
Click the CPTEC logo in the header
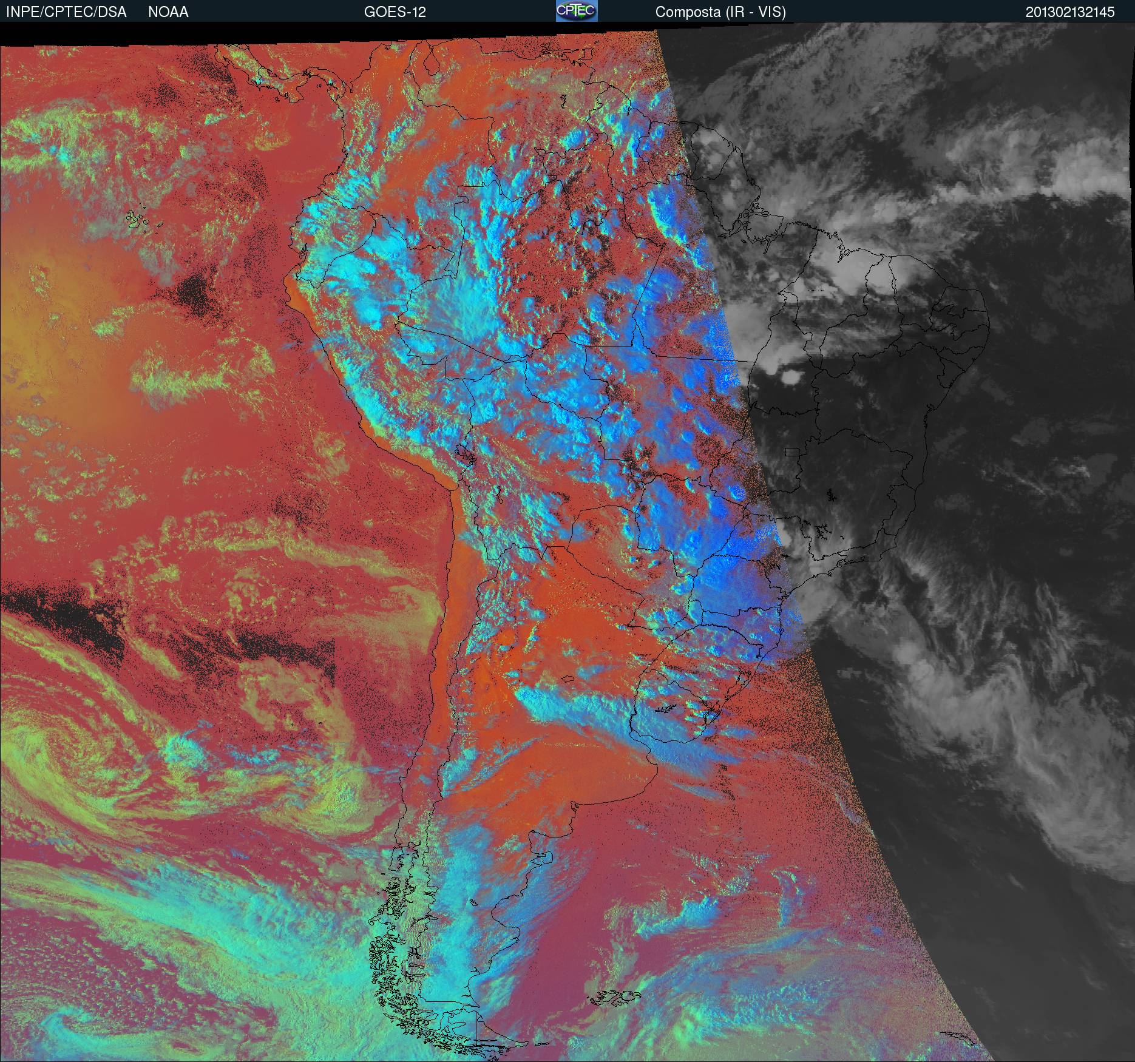[x=577, y=11]
